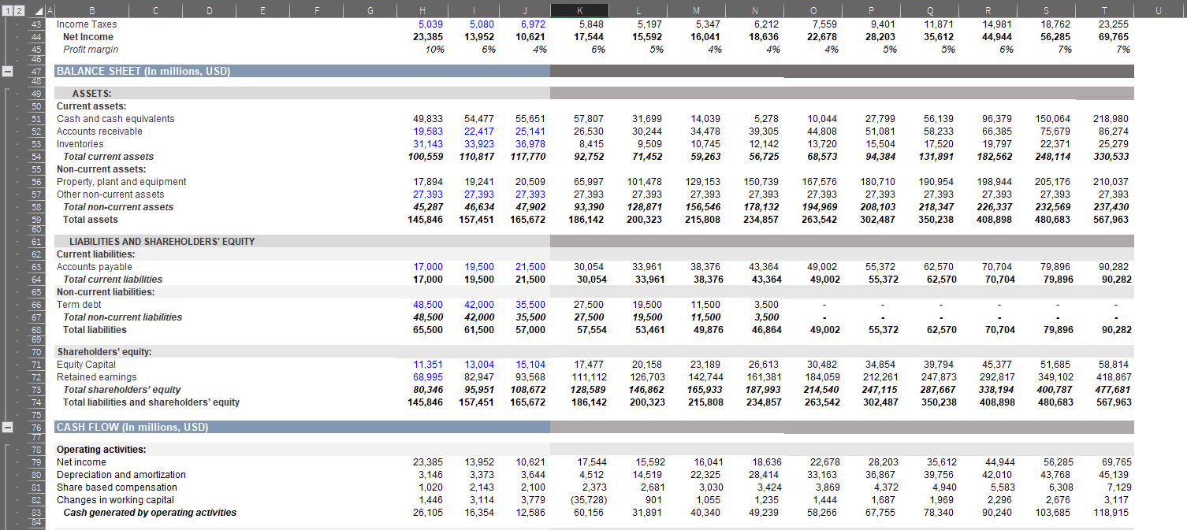Select the Profit margin label
1187x530 pixels.
pos(91,50)
